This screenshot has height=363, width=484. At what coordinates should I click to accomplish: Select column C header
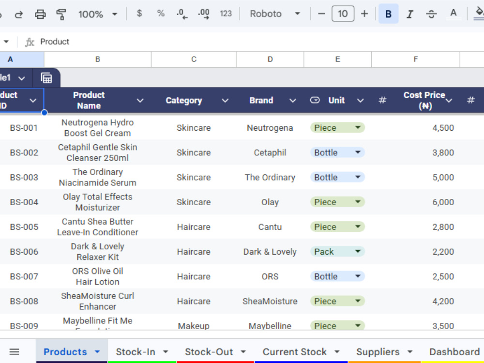point(194,59)
